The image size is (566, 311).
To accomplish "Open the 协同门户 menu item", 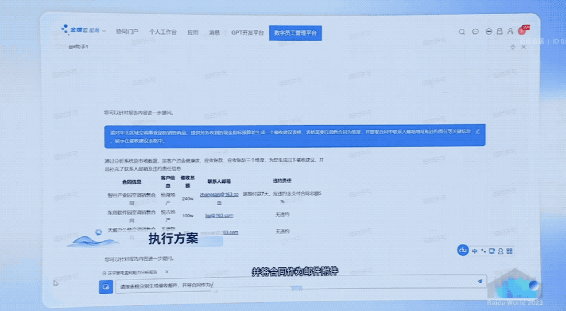I will [127, 32].
